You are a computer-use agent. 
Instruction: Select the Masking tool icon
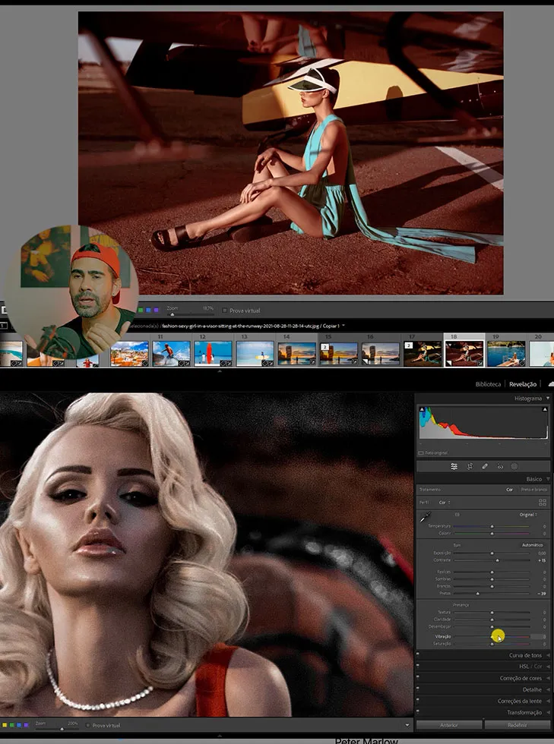pos(514,466)
